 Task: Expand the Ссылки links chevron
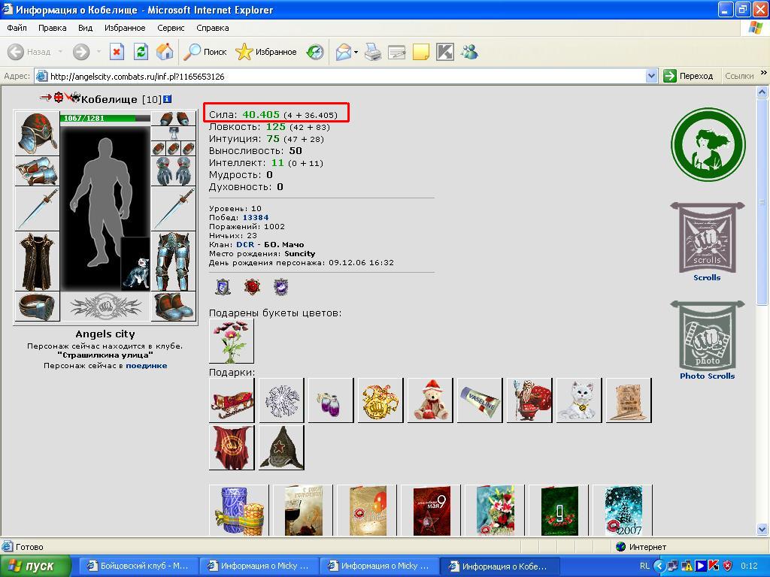763,73
